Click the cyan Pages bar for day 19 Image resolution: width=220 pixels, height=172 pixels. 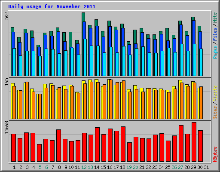tap(130, 65)
